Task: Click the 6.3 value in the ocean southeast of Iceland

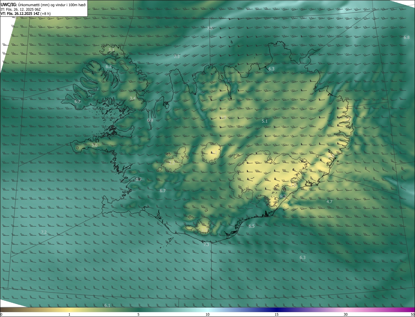Action: click(302, 257)
